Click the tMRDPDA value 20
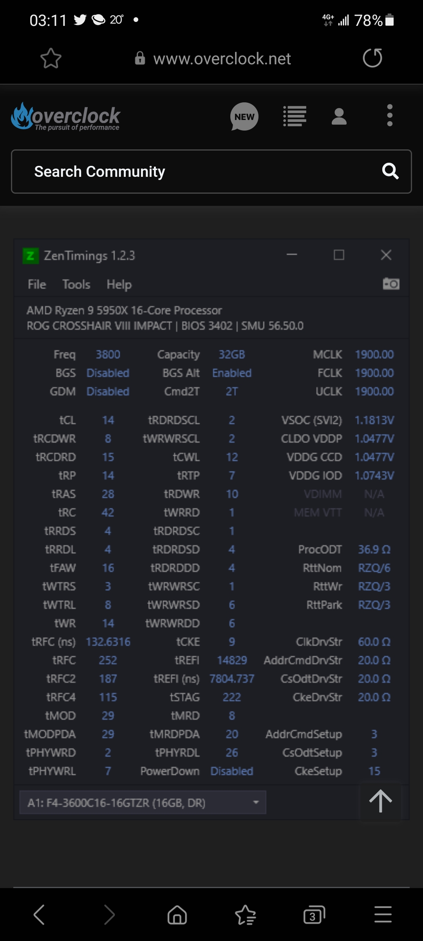The width and height of the screenshot is (423, 941). point(232,734)
